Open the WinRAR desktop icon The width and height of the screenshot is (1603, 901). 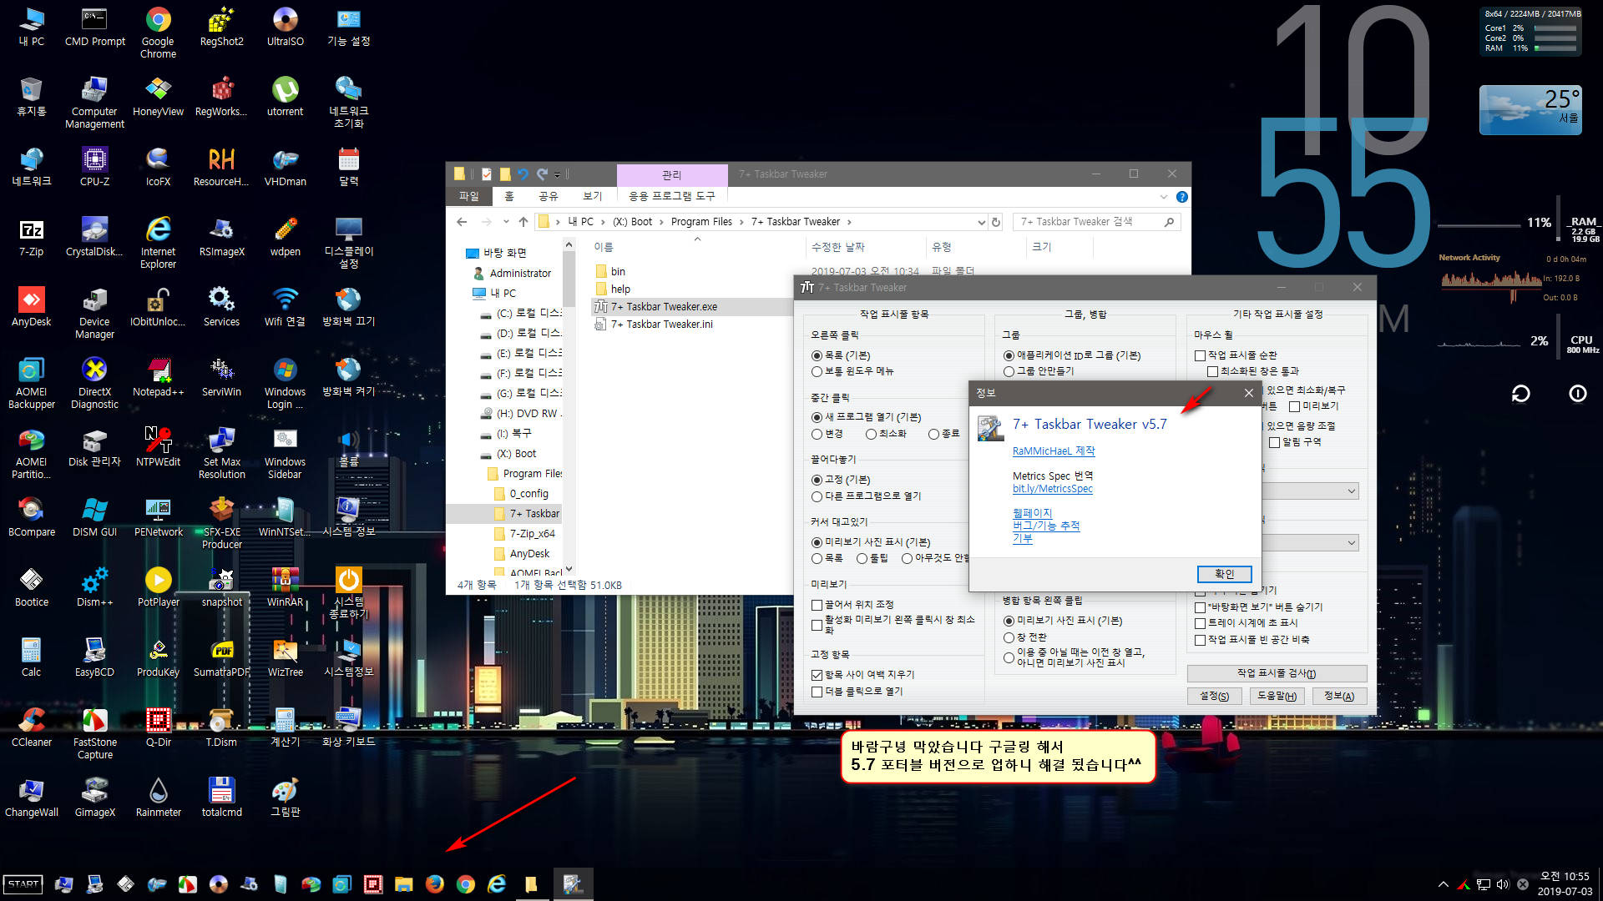pyautogui.click(x=285, y=588)
